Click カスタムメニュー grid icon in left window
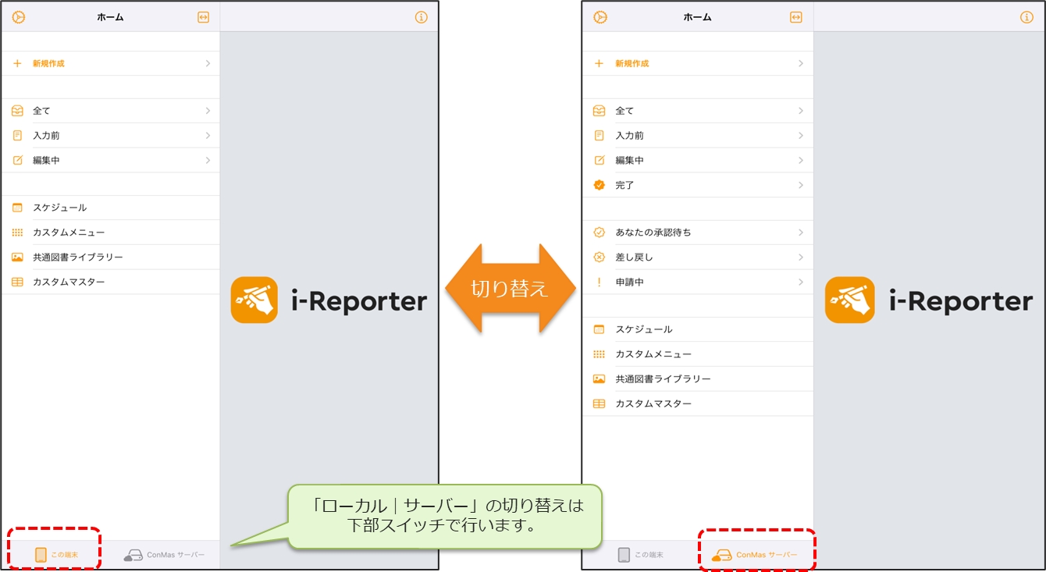The height and width of the screenshot is (572, 1046). pyautogui.click(x=18, y=233)
